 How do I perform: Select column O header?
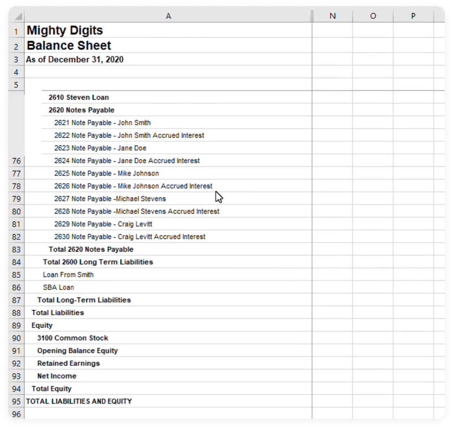(x=372, y=16)
